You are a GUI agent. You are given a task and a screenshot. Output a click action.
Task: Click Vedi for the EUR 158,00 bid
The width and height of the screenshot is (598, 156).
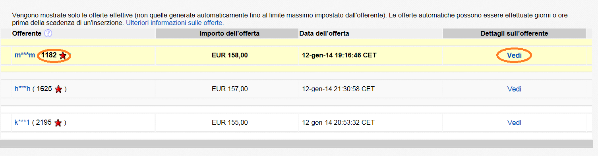pyautogui.click(x=514, y=56)
